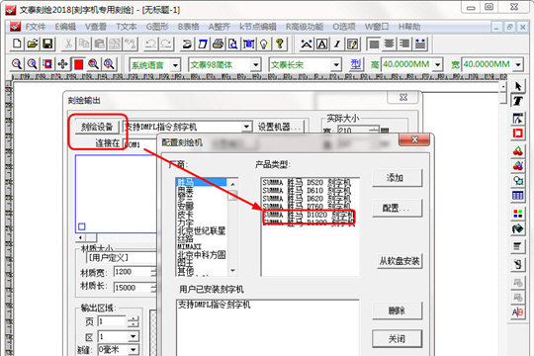Click the first zoom magnifier icon
Screen dimensions: 534x356
tap(17, 64)
